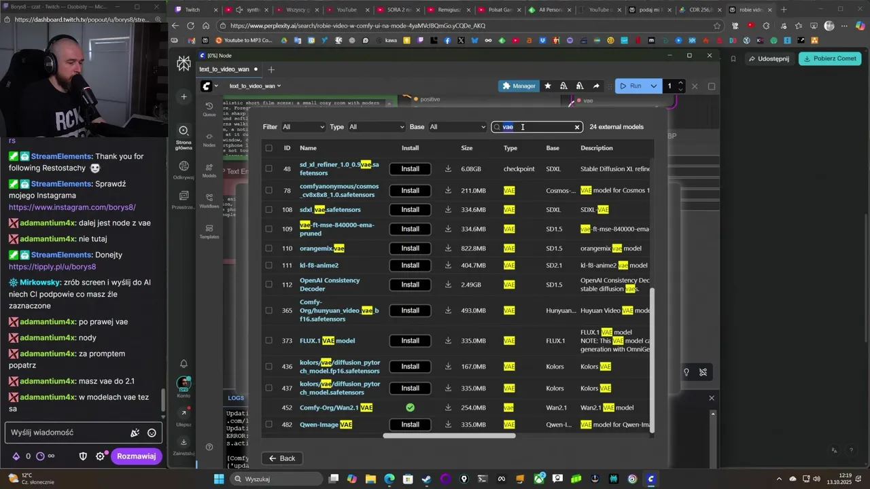Open Twitch chat settings gear
Screen dimensions: 870x489
[101, 456]
